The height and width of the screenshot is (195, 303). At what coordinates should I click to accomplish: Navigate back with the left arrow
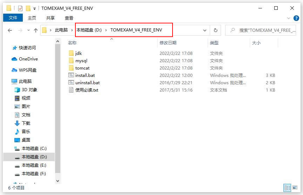[10, 30]
